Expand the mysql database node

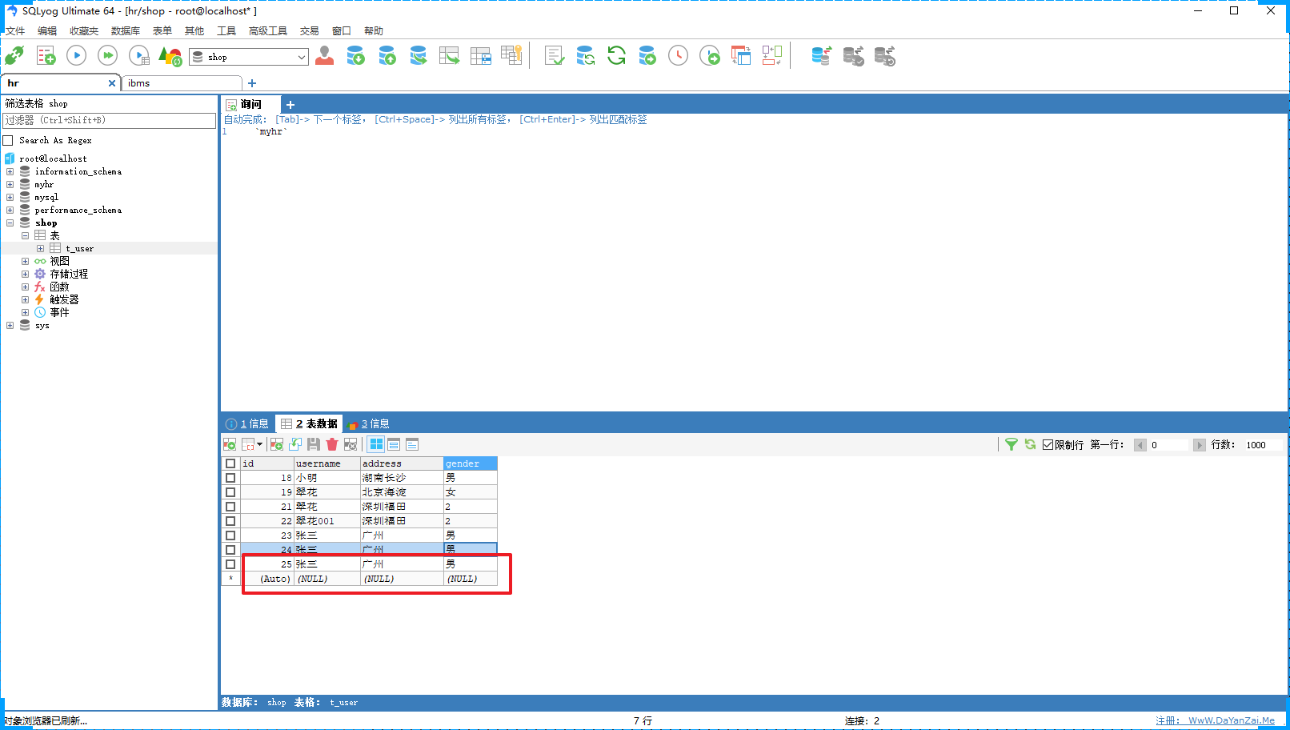10,197
